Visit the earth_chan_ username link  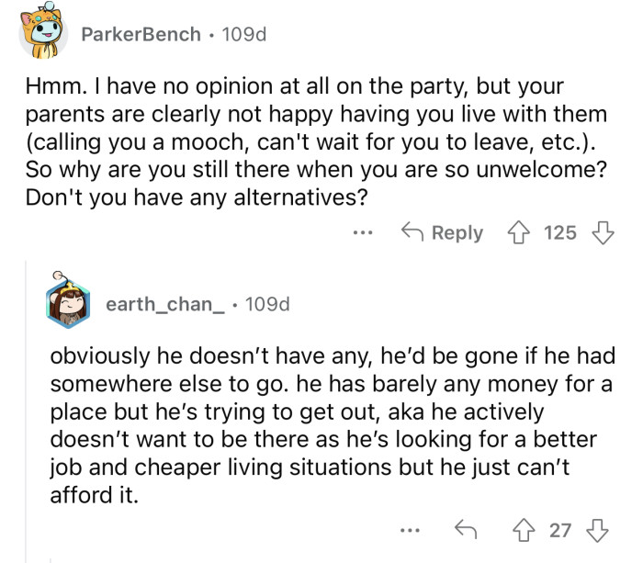170,303
